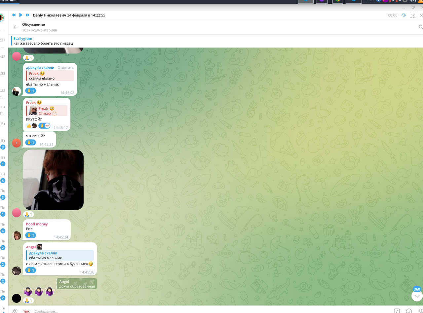
Task: Open the red-haired person video message
Action: click(x=53, y=180)
